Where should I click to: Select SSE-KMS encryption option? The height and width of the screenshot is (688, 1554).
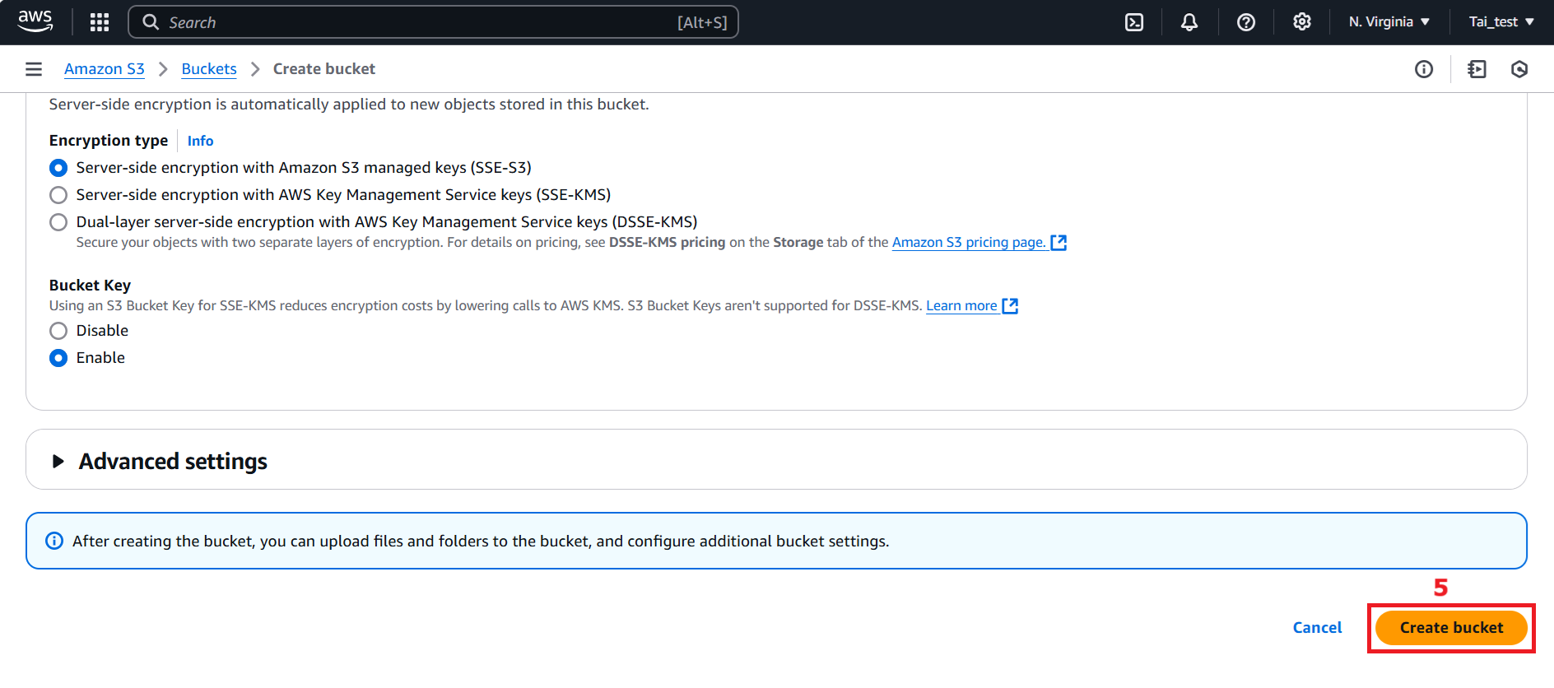tap(58, 195)
